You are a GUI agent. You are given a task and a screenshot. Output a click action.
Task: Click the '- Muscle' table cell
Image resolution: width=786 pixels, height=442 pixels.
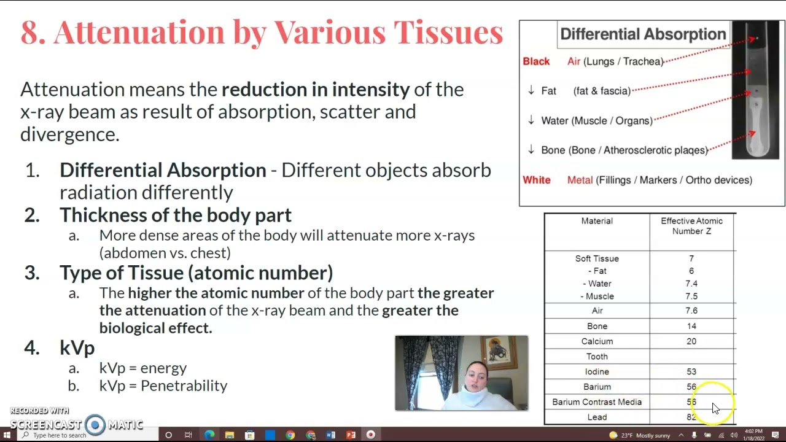pos(597,296)
